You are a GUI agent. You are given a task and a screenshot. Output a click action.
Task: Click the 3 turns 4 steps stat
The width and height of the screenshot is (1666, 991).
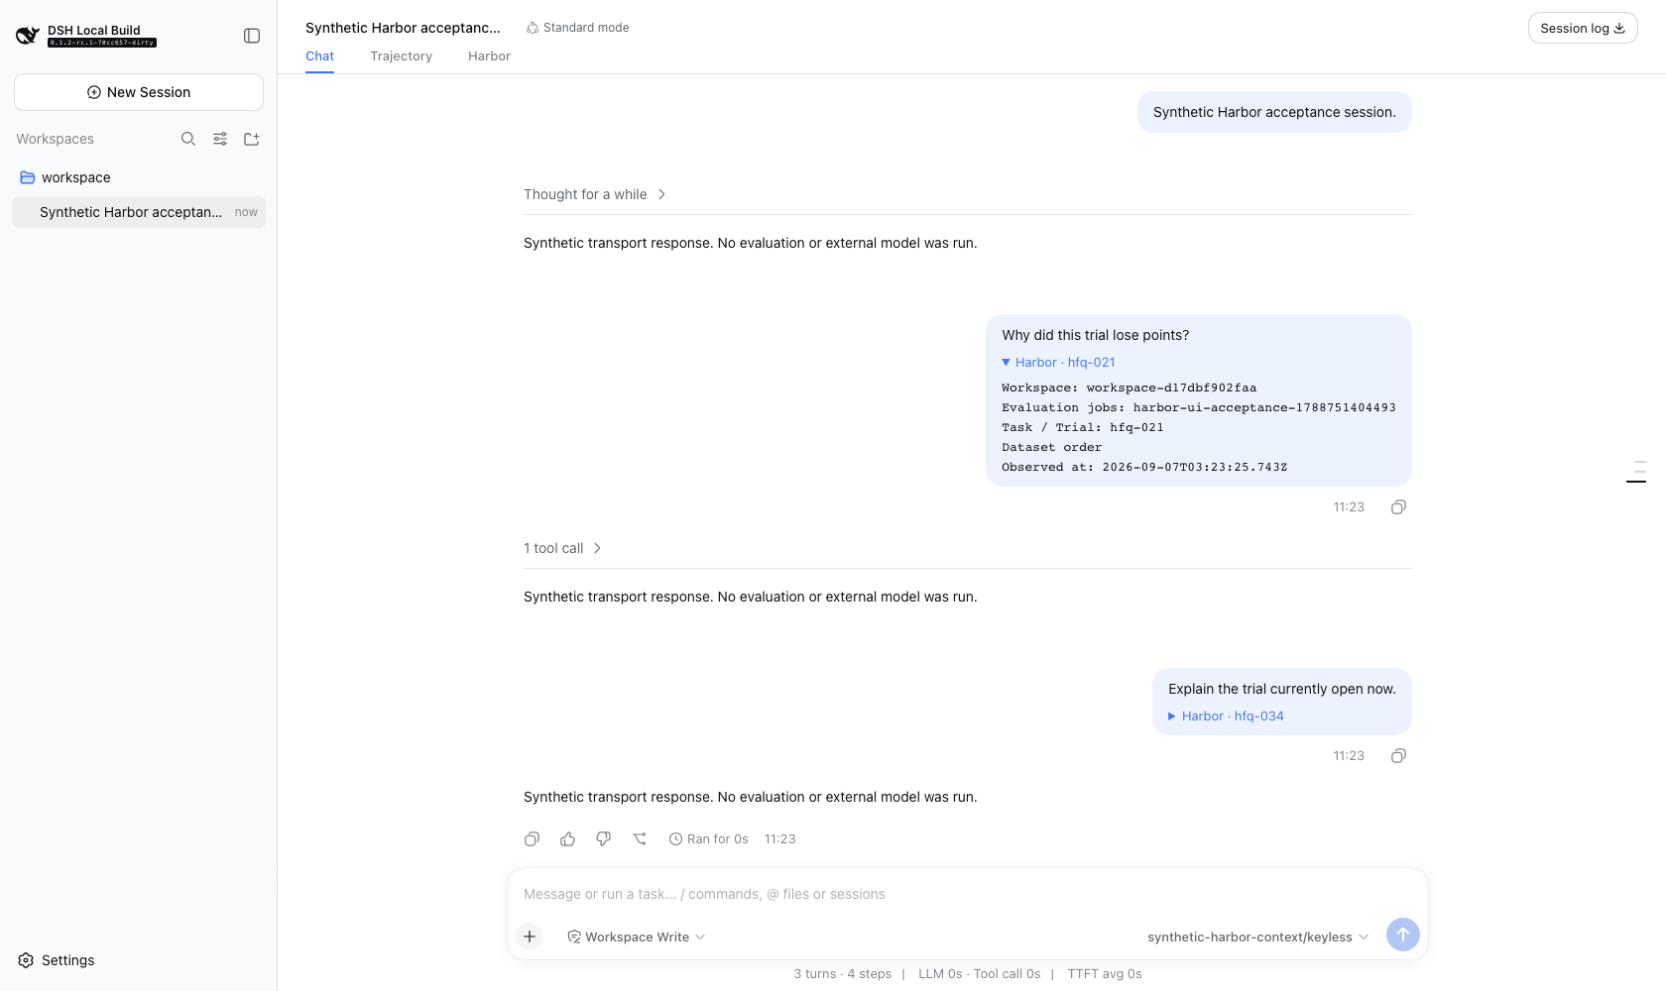(x=842, y=974)
